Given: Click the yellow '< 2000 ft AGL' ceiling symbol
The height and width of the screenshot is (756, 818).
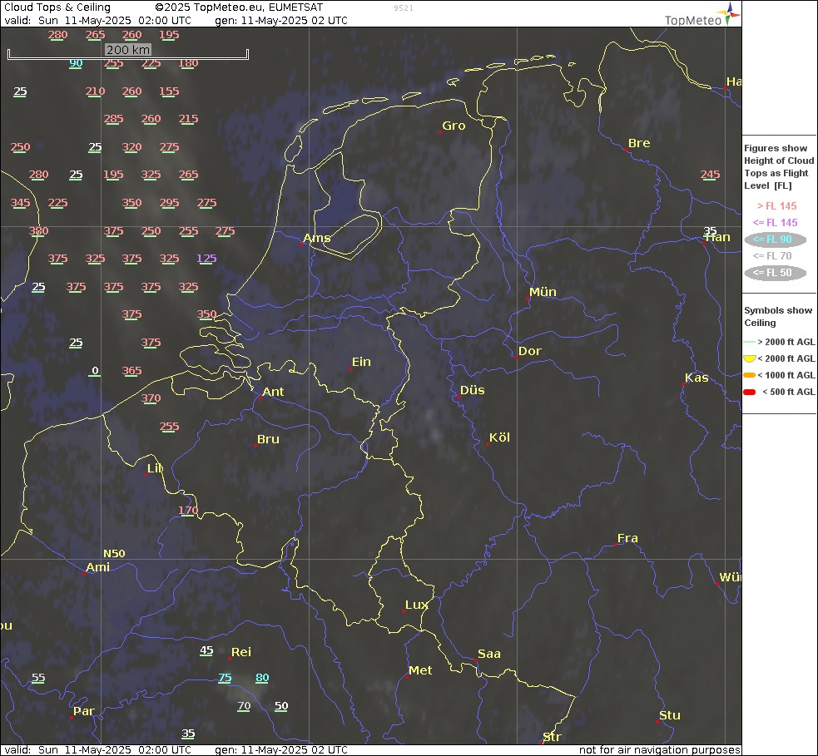Looking at the screenshot, I should pyautogui.click(x=749, y=358).
